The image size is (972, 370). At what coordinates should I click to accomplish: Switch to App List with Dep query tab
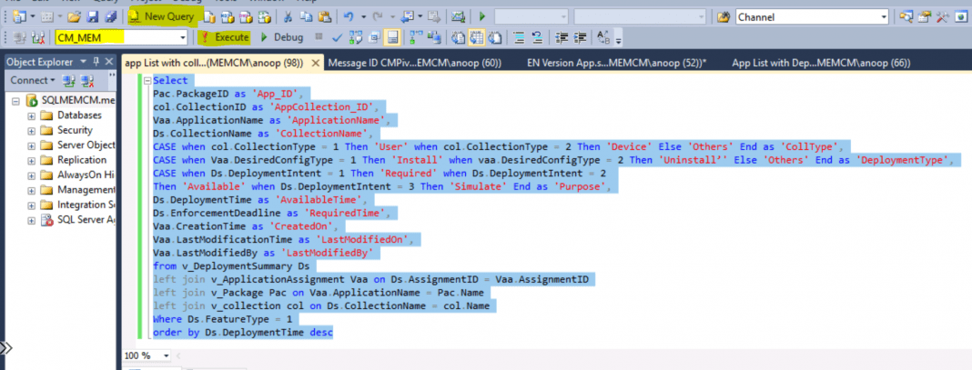point(821,63)
